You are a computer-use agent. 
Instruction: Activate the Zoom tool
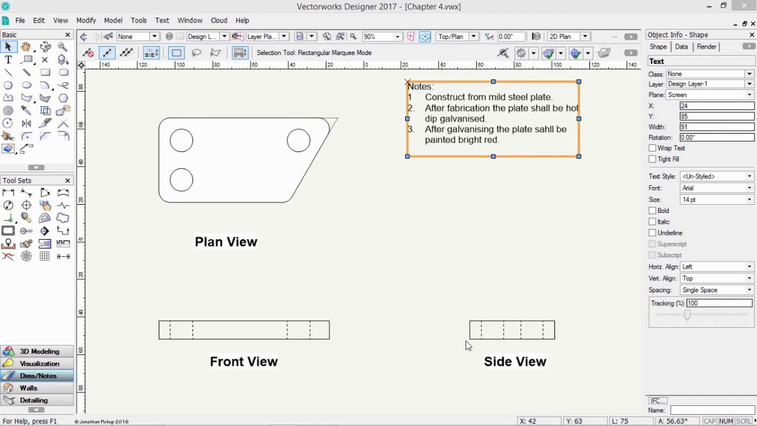point(62,47)
